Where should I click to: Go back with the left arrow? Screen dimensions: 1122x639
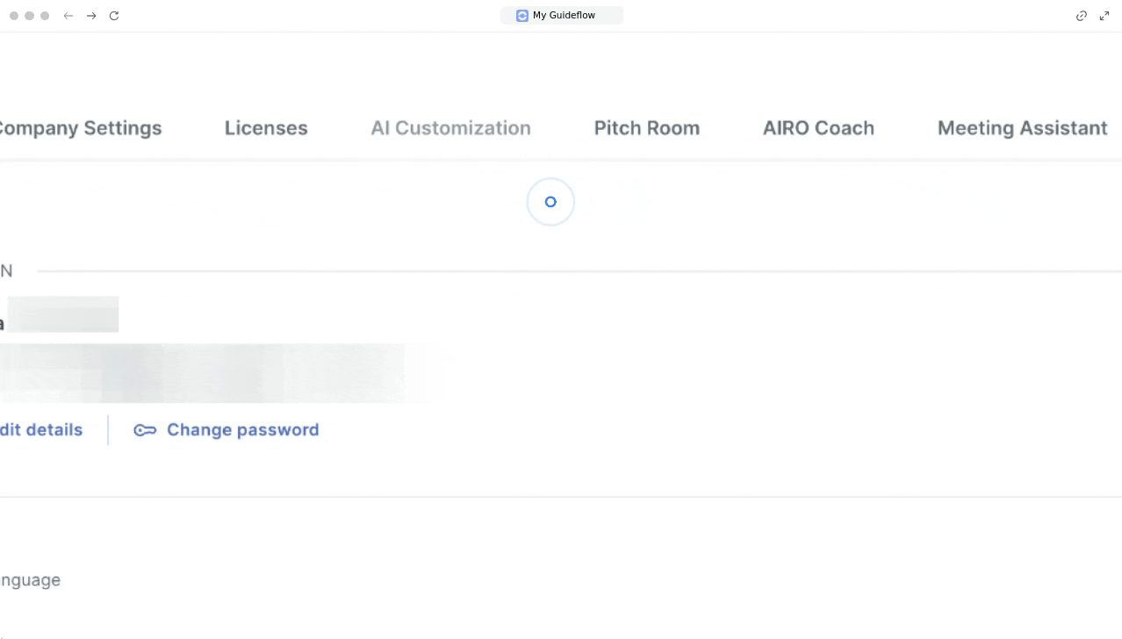[x=68, y=16]
